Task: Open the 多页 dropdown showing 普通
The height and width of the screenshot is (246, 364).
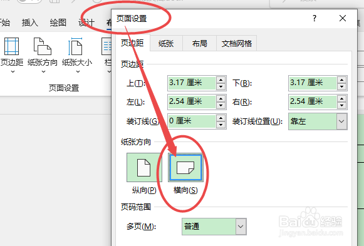Action: 214,227
